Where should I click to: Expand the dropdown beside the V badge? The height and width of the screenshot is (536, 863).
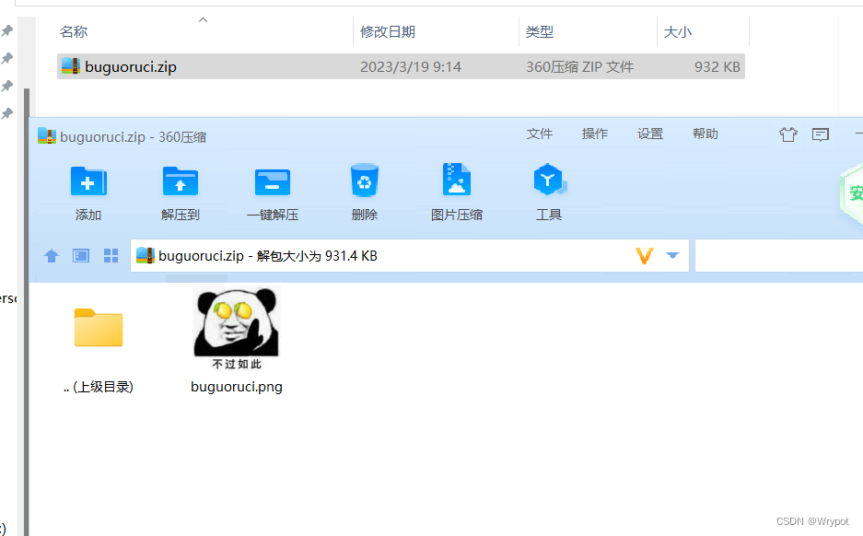pos(672,255)
